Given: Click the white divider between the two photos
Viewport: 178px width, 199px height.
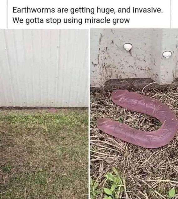Looking at the screenshot, I should (89, 114).
